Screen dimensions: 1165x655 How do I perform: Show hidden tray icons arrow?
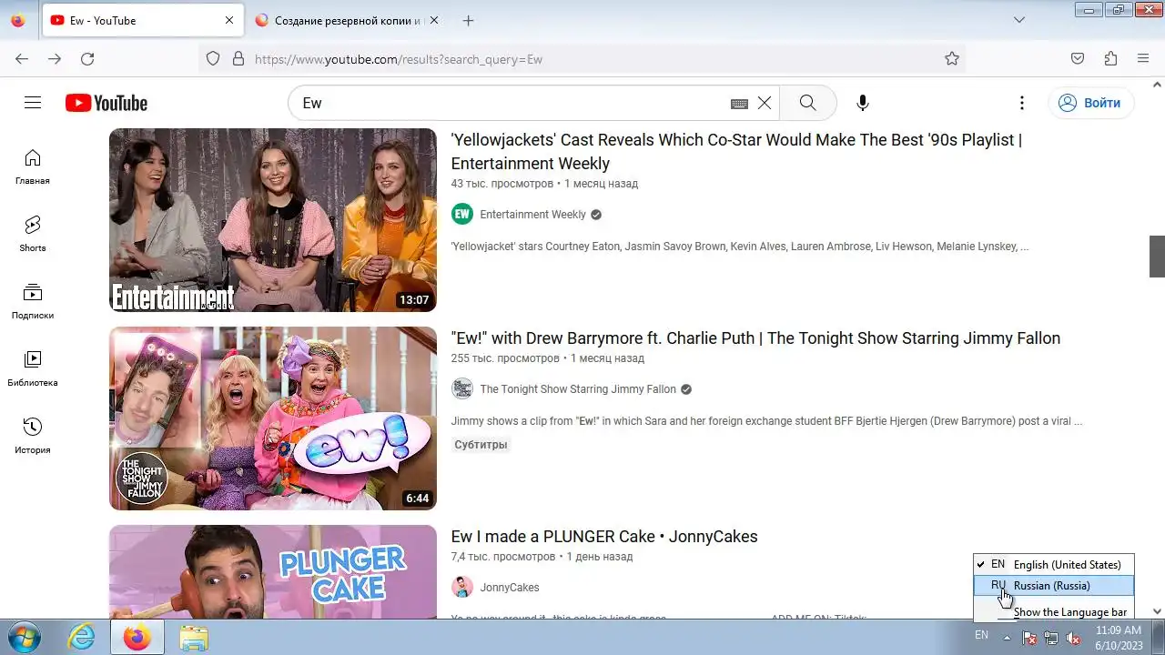[x=1008, y=637]
